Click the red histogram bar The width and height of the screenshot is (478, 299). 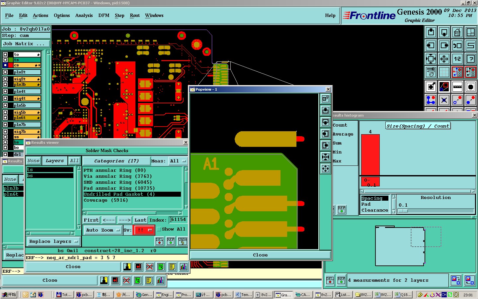point(370,155)
